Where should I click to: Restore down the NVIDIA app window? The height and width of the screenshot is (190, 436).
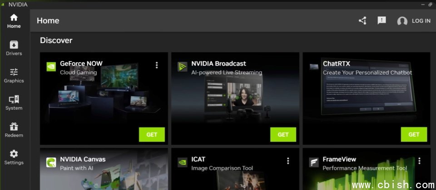click(431, 5)
